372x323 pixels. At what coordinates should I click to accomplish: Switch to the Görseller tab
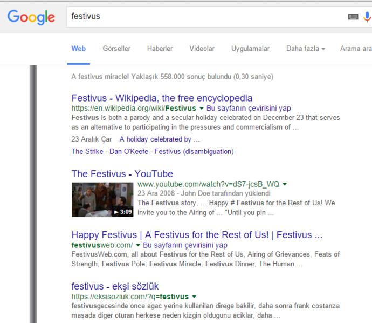(x=116, y=49)
